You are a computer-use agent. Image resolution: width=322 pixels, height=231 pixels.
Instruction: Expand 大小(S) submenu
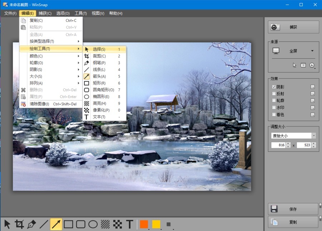51,76
